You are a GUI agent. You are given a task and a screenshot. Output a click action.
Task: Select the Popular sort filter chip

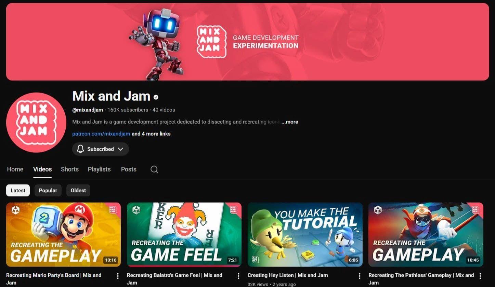[48, 190]
